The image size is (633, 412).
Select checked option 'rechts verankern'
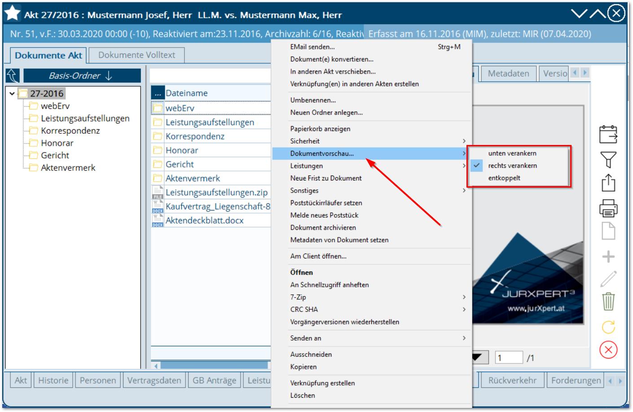(x=512, y=166)
